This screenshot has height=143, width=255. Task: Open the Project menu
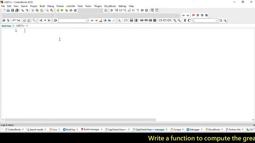[x=33, y=6]
